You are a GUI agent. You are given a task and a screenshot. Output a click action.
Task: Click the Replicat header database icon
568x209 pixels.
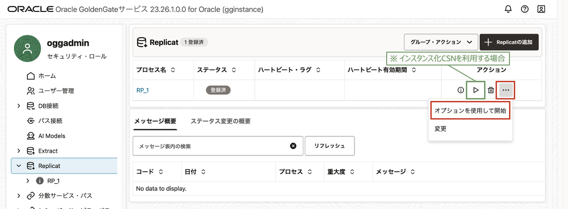(142, 43)
